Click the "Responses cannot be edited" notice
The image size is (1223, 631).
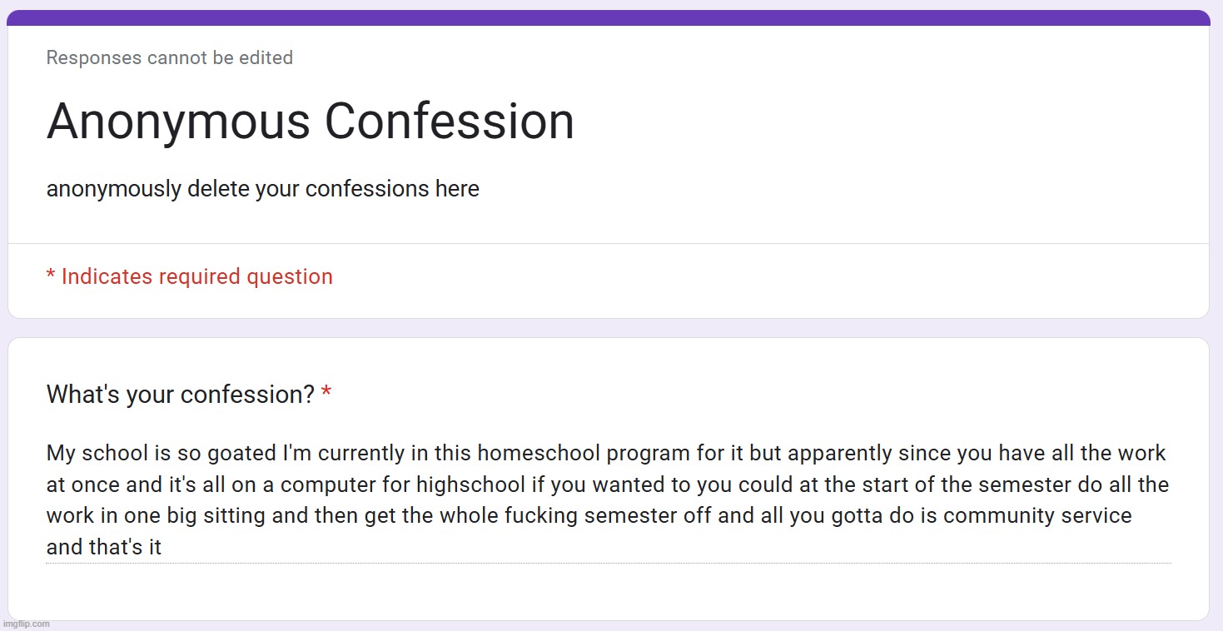click(170, 58)
